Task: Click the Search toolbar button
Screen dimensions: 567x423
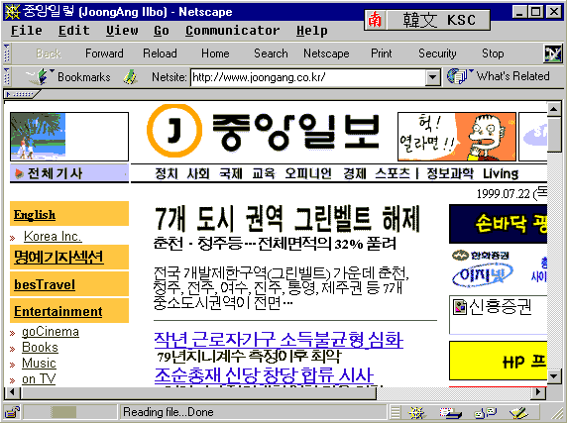Action: (x=271, y=53)
